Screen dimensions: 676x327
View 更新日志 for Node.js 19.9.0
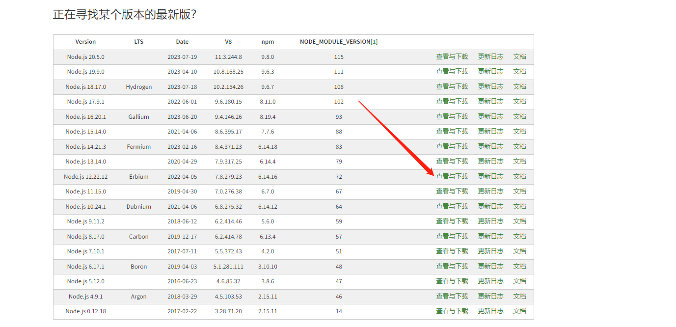[x=490, y=71]
